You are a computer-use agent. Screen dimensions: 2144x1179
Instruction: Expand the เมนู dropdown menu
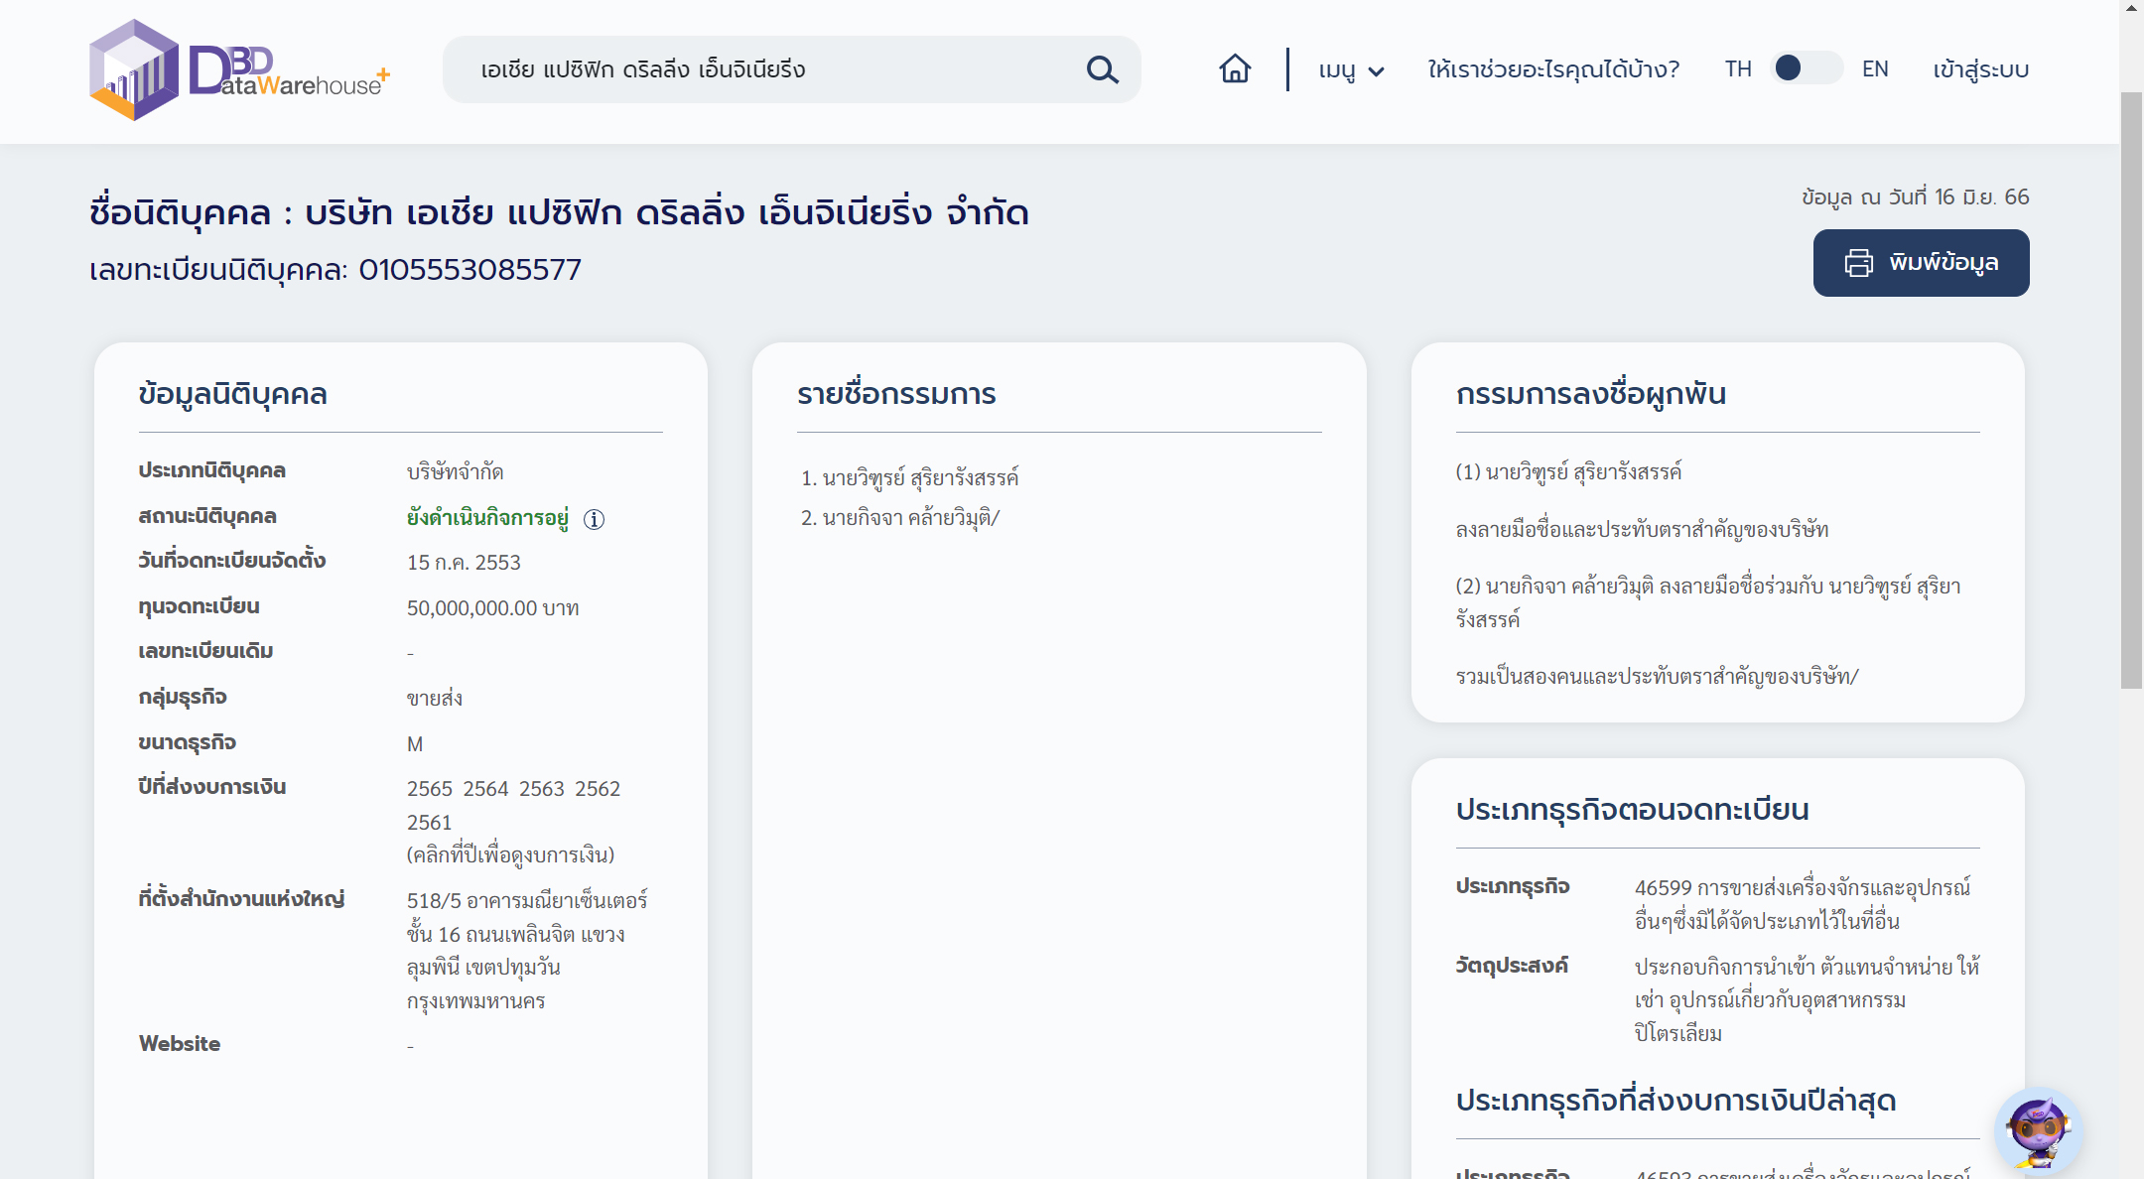1337,69
